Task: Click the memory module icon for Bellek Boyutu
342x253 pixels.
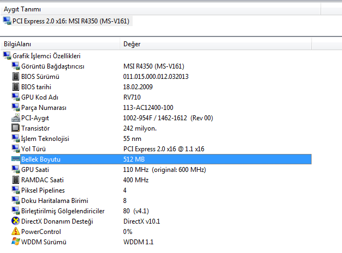Action: coord(16,159)
